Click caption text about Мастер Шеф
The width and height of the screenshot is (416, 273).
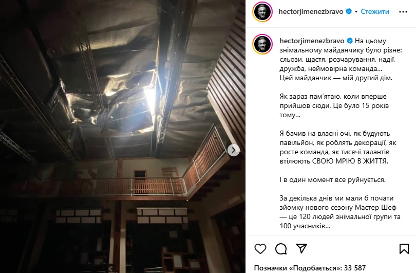(x=340, y=212)
